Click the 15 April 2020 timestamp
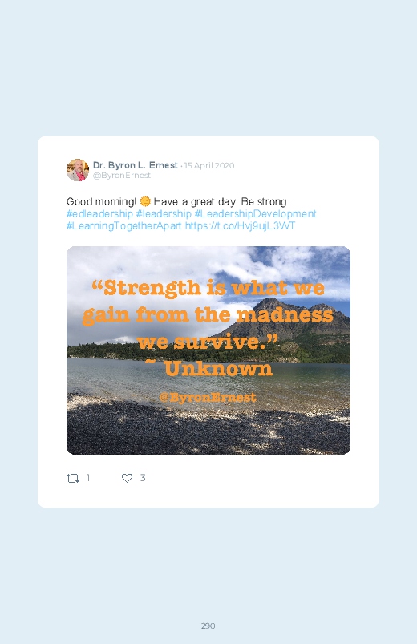The image size is (417, 644). point(209,165)
